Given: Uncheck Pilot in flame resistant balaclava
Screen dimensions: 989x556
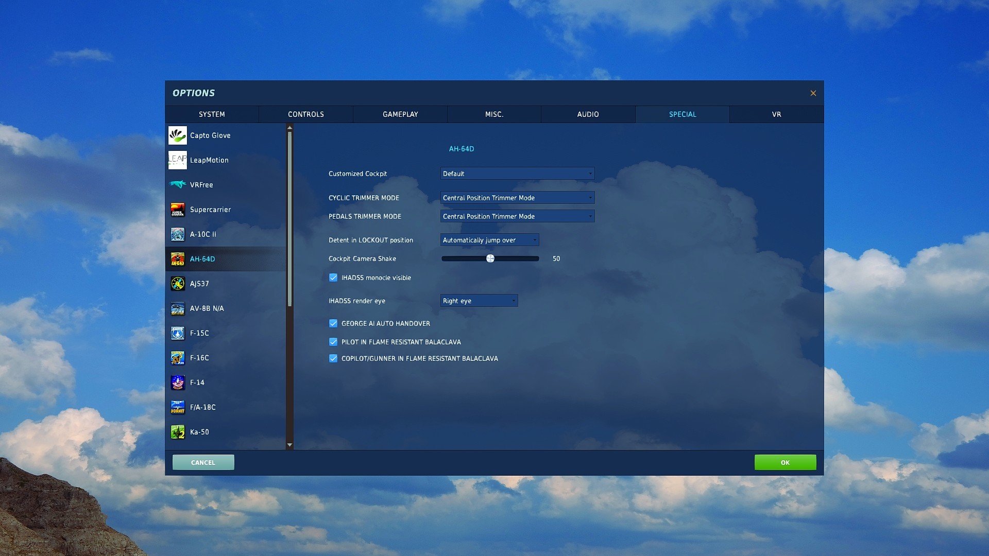Looking at the screenshot, I should coord(333,342).
